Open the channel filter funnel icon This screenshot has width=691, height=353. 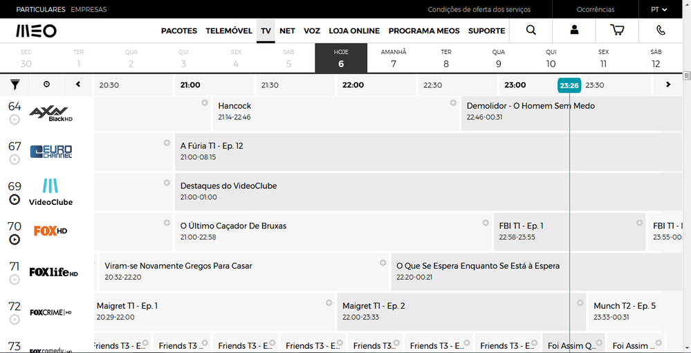15,84
